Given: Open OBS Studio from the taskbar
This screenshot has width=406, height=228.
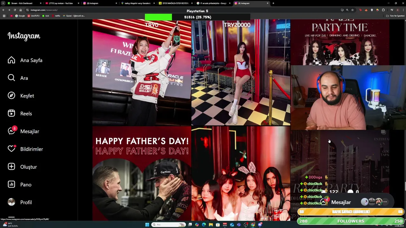Looking at the screenshot, I should pyautogui.click(x=246, y=225).
